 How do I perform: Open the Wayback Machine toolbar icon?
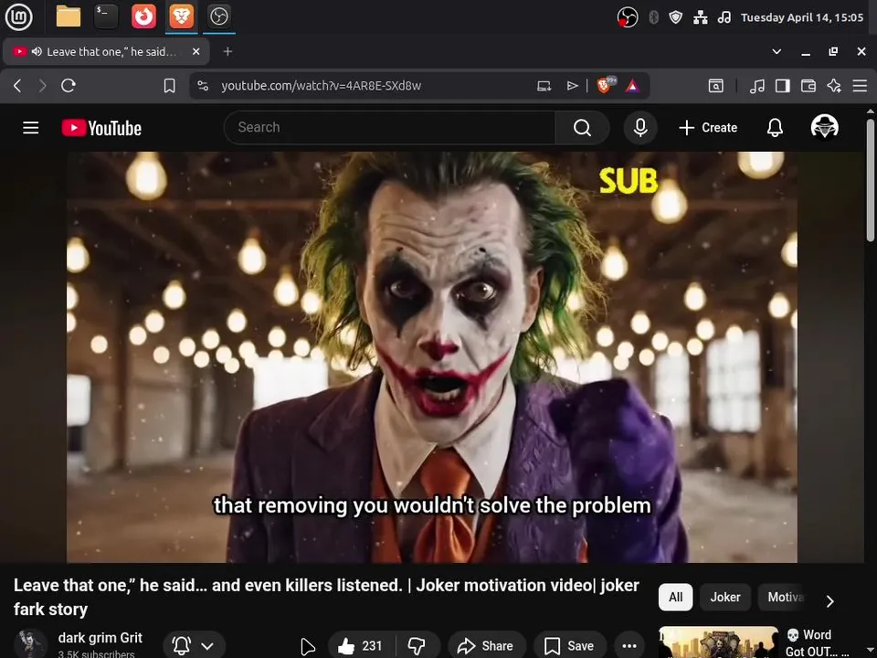point(716,86)
